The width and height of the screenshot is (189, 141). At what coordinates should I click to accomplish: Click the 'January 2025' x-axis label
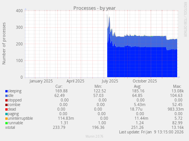pyautogui.click(x=41, y=81)
